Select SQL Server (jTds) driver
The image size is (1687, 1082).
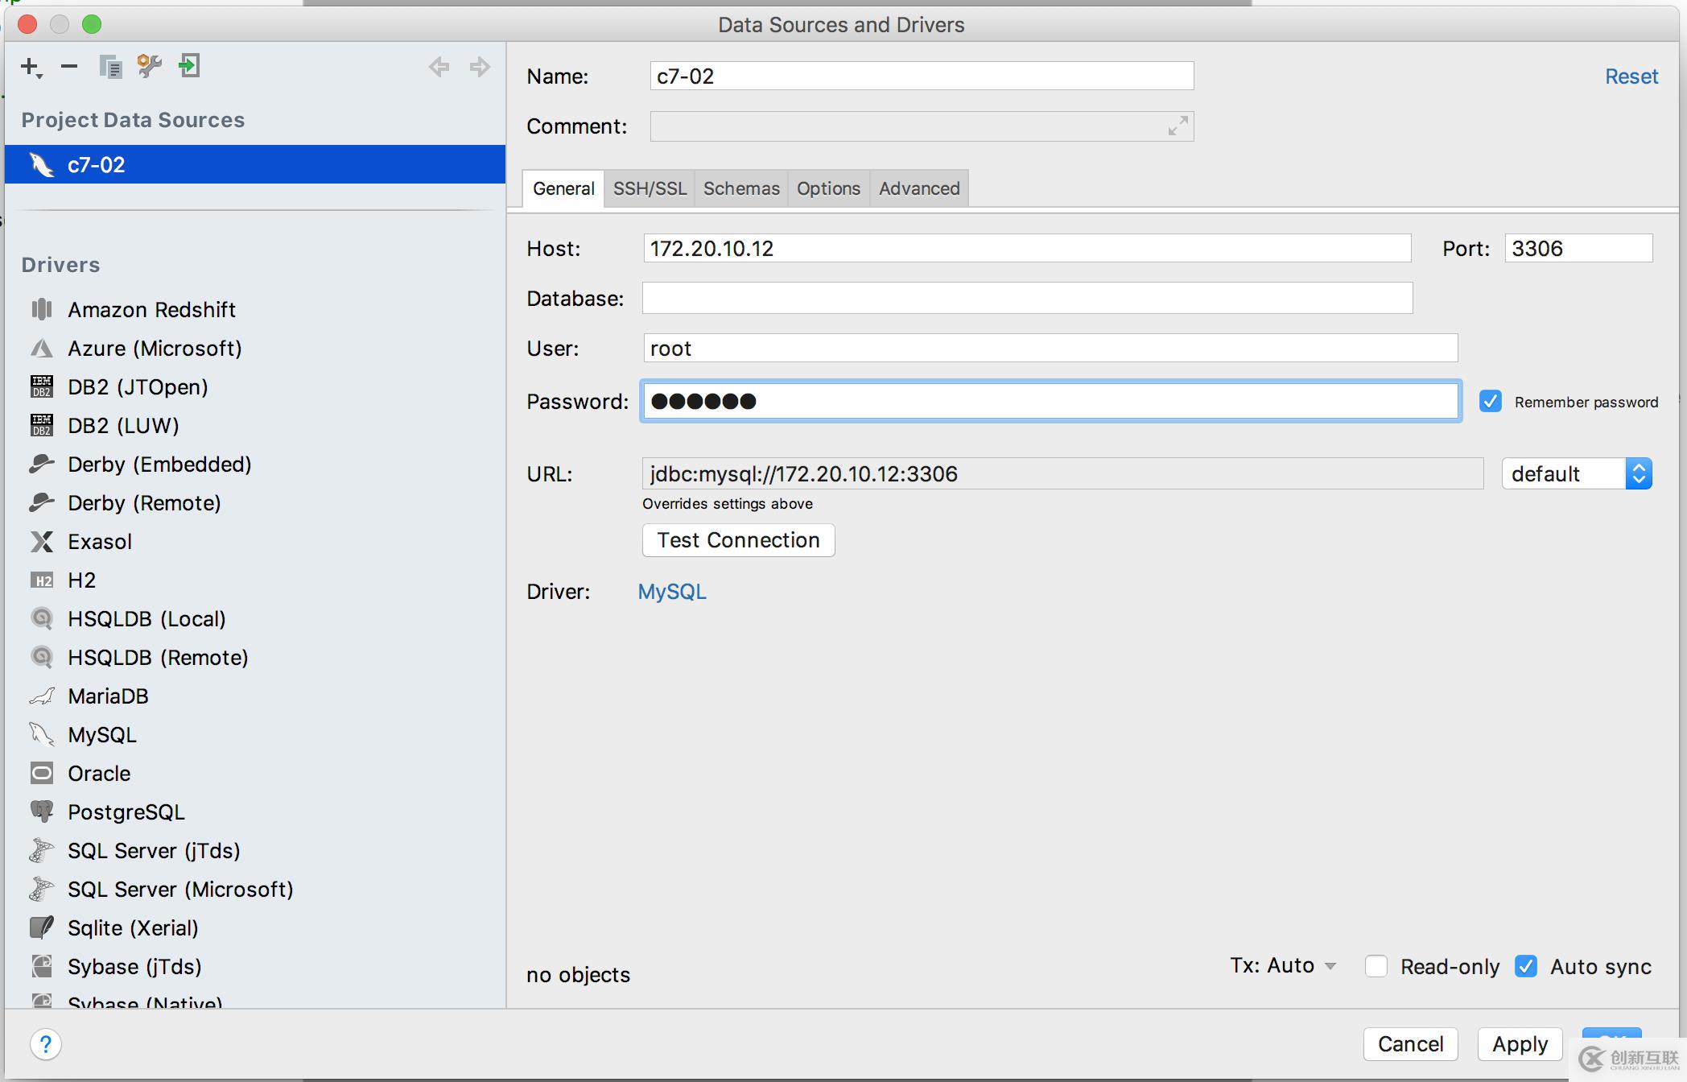(x=255, y=851)
